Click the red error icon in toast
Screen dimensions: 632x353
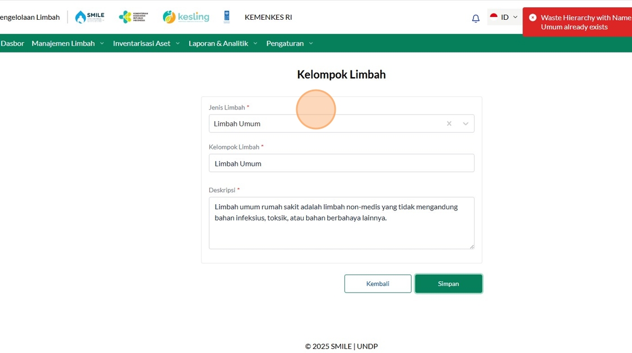pyautogui.click(x=533, y=17)
